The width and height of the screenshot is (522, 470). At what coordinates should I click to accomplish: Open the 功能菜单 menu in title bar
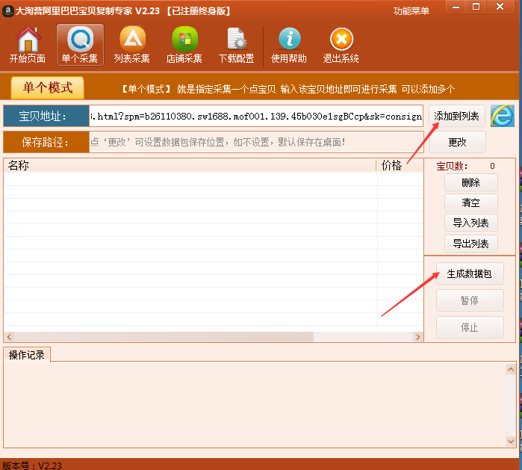(x=411, y=11)
